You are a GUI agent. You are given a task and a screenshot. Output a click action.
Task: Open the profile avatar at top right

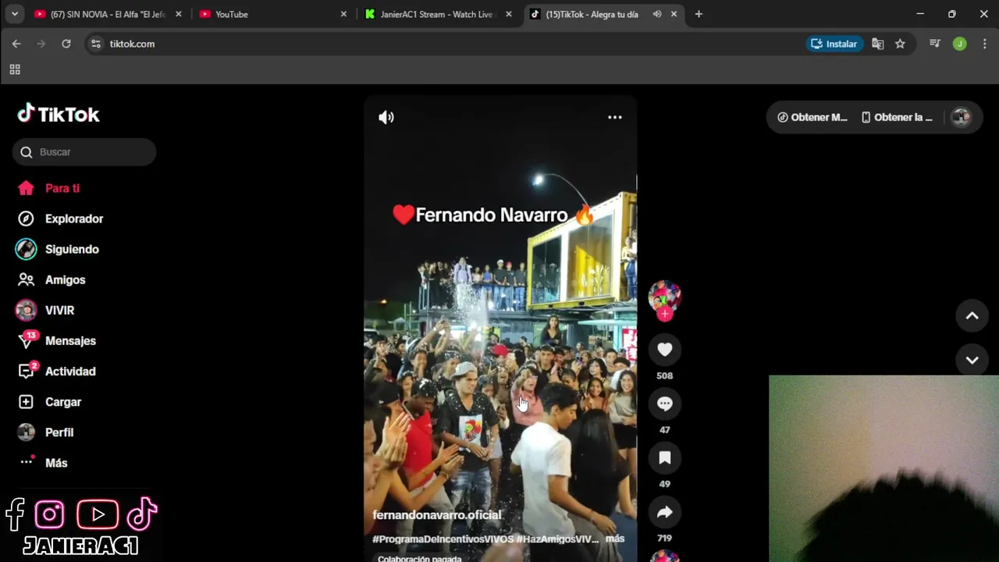[x=961, y=117]
